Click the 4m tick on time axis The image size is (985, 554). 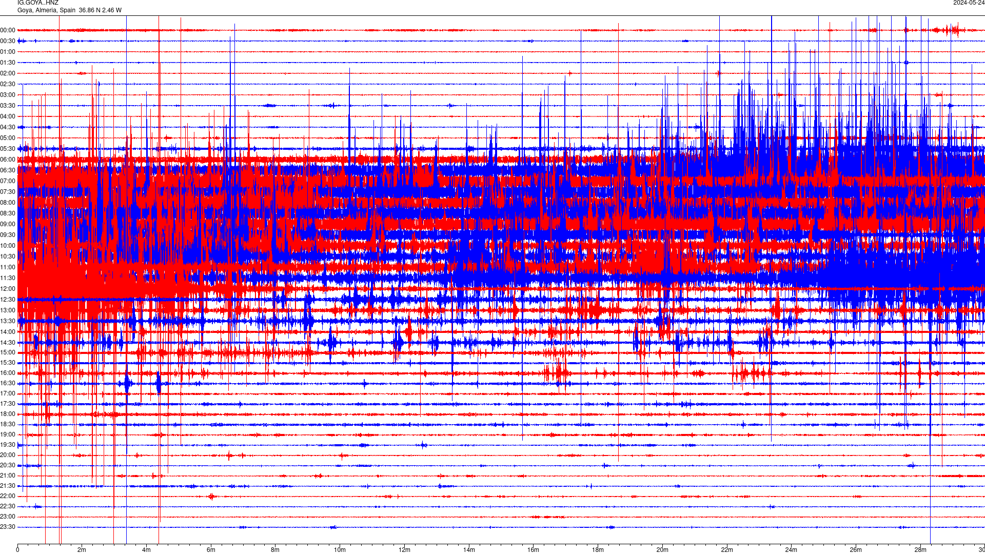click(x=146, y=550)
